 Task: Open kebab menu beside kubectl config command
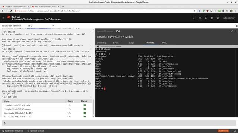[x=90, y=45]
